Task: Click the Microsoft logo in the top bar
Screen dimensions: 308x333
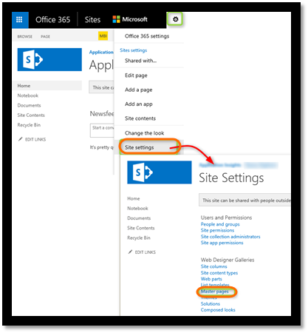Action: coord(130,19)
